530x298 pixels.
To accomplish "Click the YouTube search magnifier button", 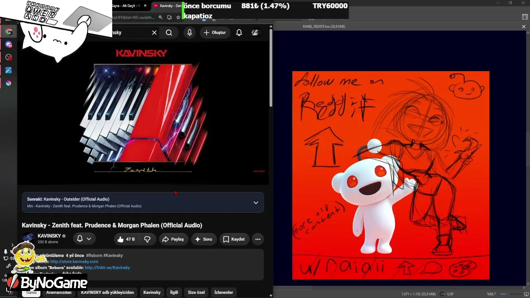I will 169,33.
